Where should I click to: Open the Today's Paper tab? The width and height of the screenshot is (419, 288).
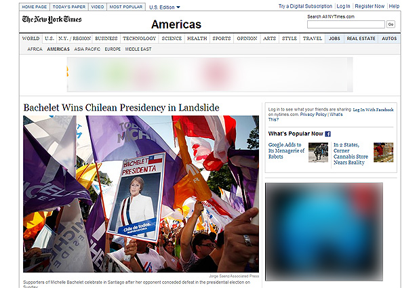point(69,7)
